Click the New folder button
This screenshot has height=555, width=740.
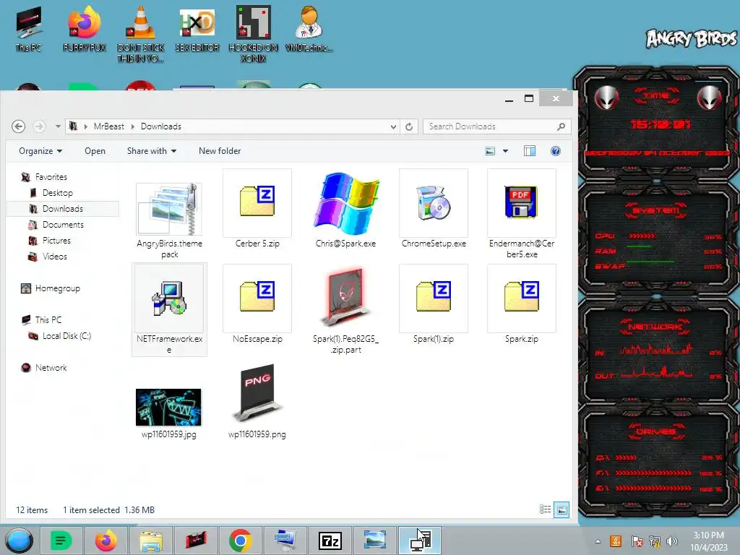[x=220, y=151]
